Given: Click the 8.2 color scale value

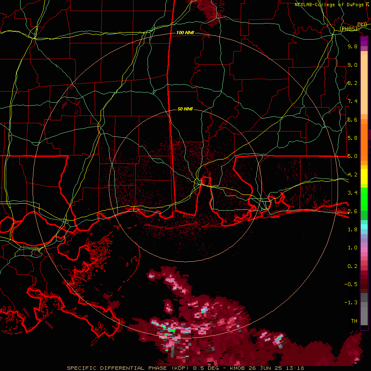Looking at the screenshot, I should (352, 83).
